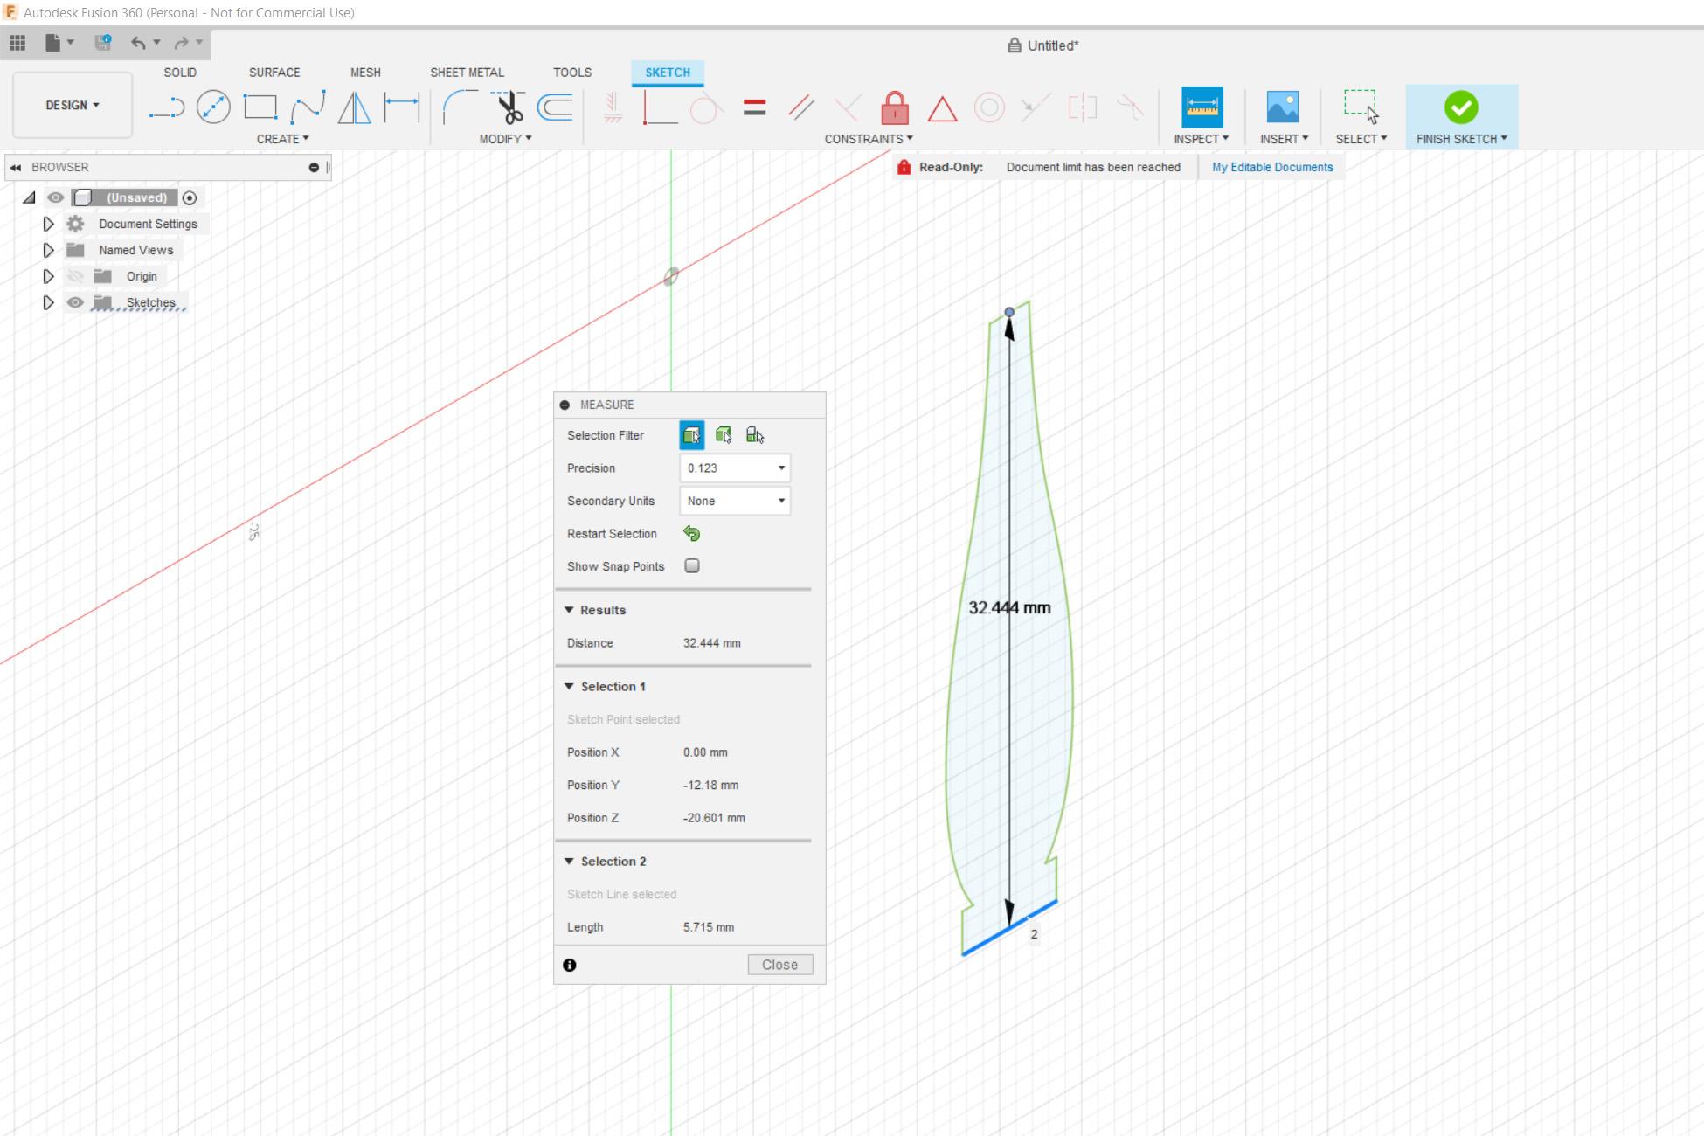1704x1136 pixels.
Task: Click the Restart Selection green arrow
Action: [x=691, y=533]
